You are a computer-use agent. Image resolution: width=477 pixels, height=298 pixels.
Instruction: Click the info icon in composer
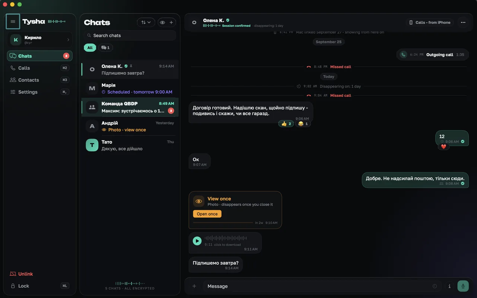449,286
